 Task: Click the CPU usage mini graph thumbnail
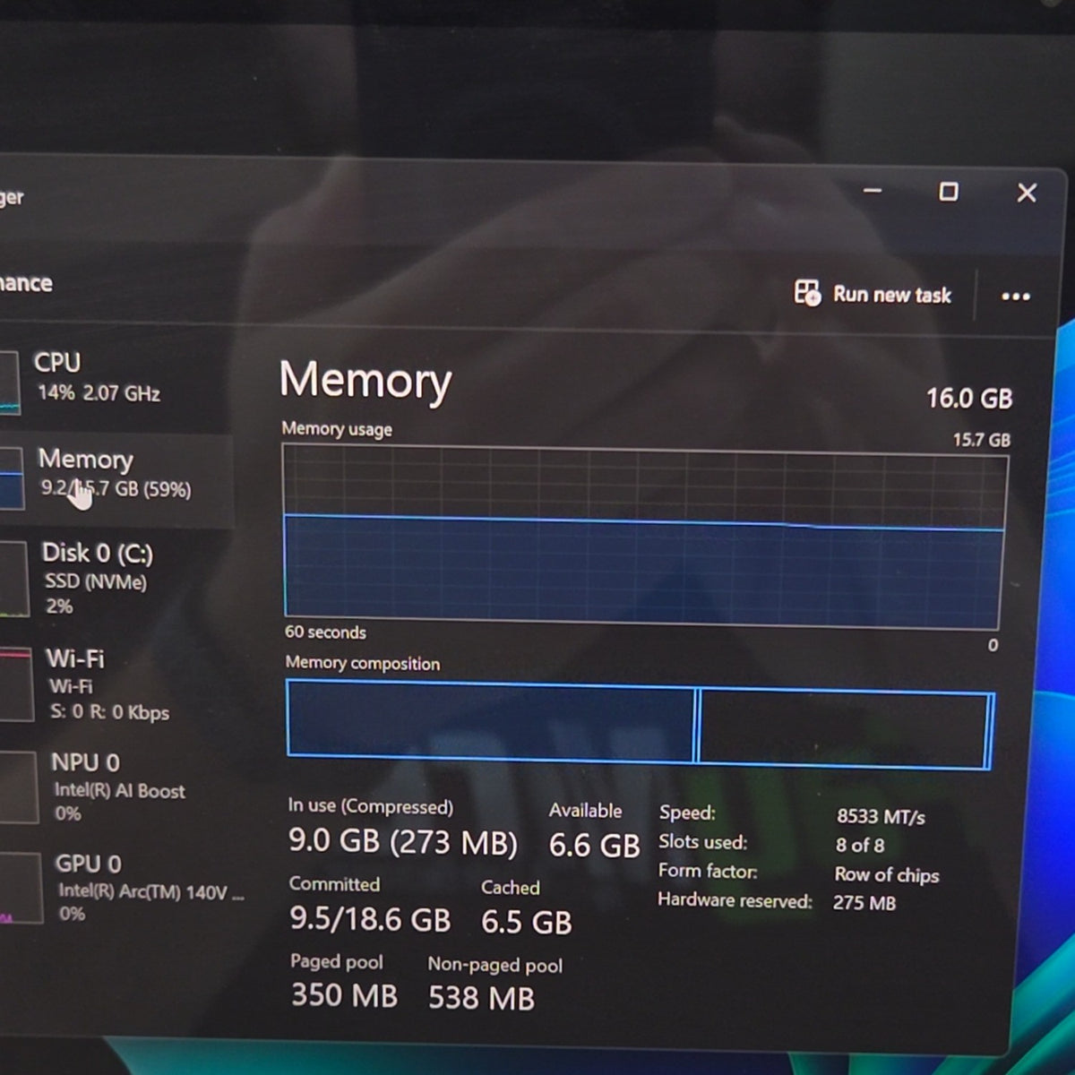pos(9,383)
